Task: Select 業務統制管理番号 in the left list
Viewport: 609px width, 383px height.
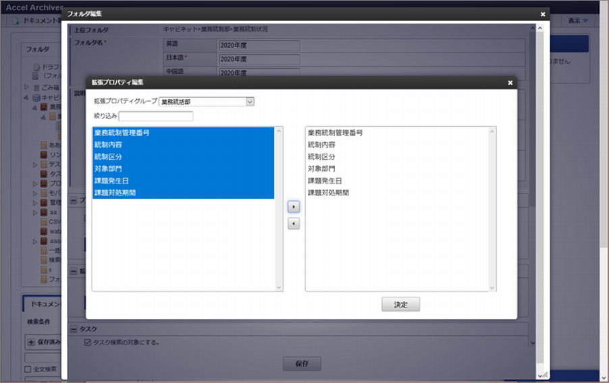Action: 184,133
